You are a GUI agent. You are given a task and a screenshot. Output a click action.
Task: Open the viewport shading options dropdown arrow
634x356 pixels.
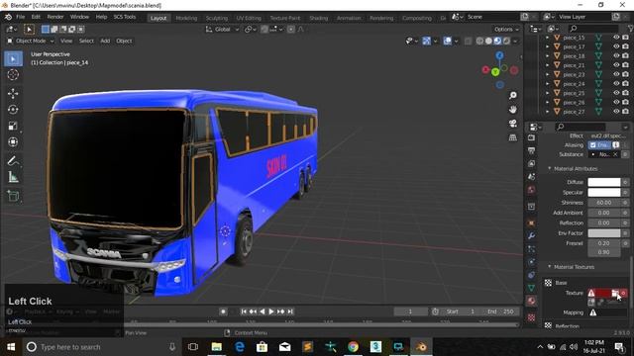pos(515,41)
